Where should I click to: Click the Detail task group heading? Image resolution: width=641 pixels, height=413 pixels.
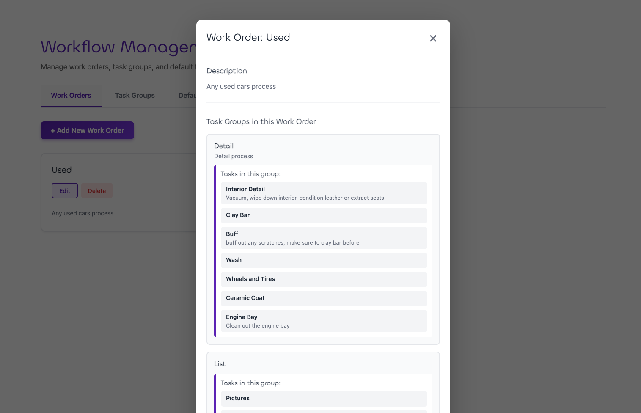coord(224,146)
